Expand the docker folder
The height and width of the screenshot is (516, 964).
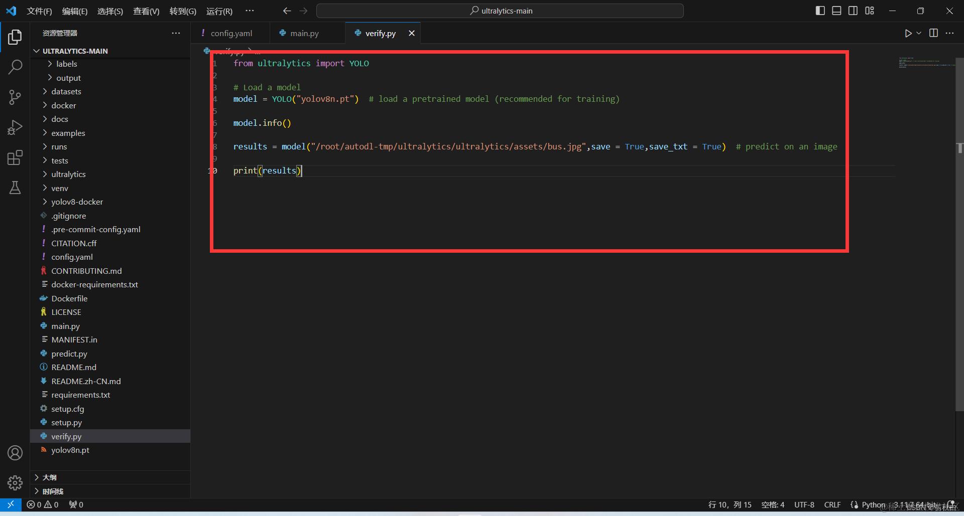[110, 106]
